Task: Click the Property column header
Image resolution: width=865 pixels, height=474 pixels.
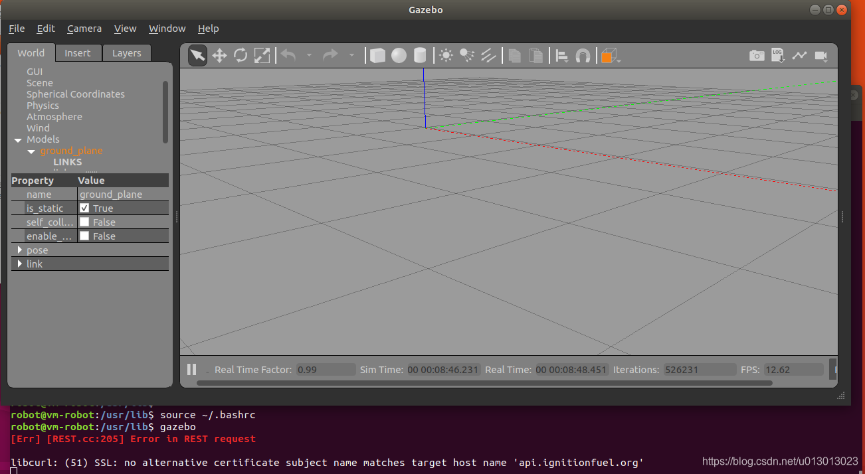Action: point(44,181)
